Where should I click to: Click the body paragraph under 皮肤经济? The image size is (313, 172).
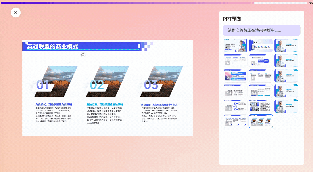pyautogui.click(x=104, y=116)
